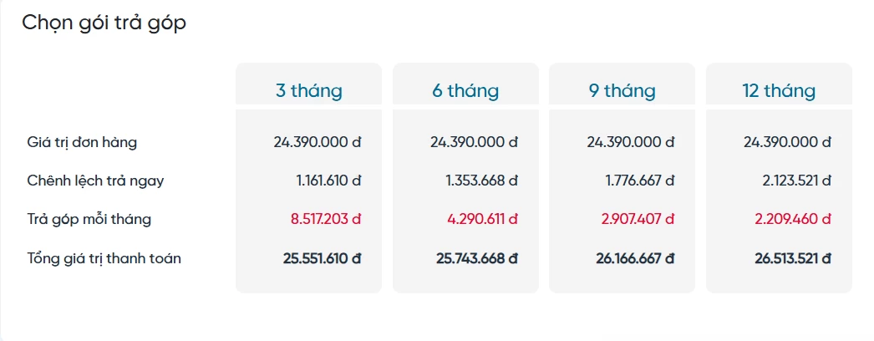
Task: Click the 2.209.460 đ monthly payment
Action: pos(795,219)
